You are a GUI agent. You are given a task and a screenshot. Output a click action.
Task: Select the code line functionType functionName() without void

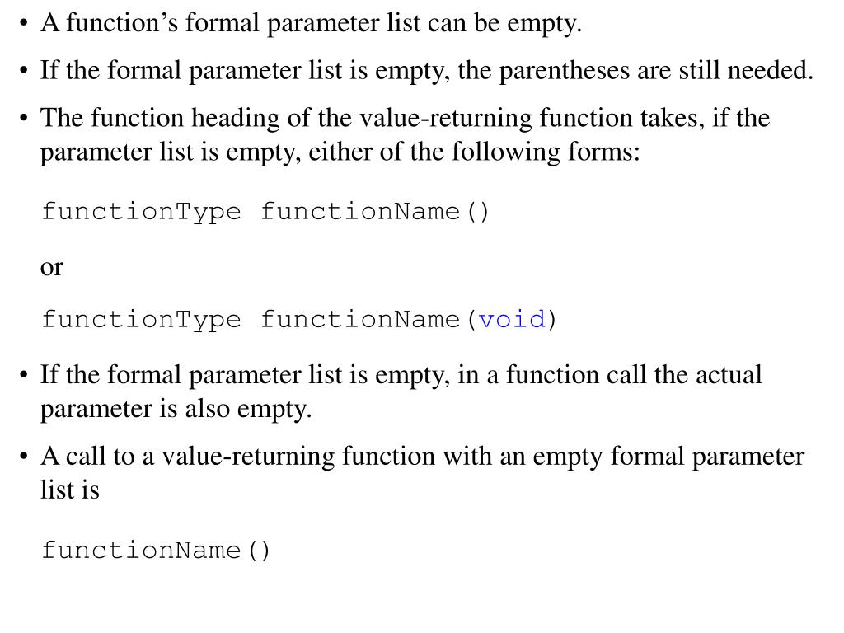point(265,212)
